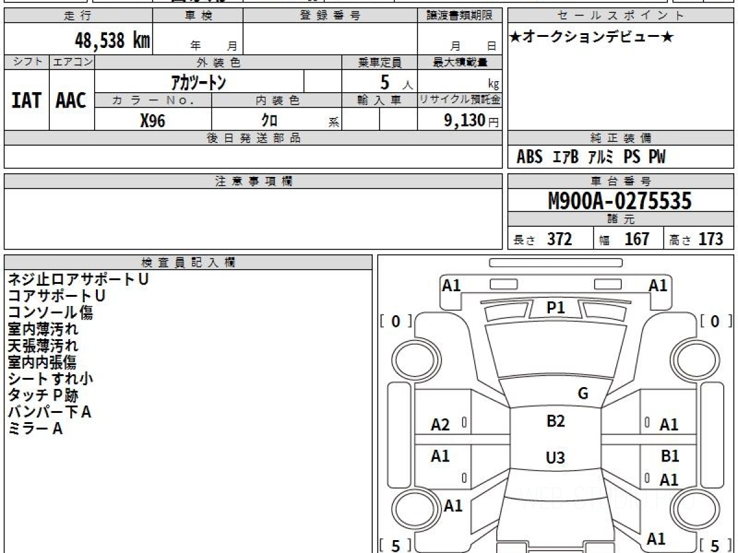Click the 注意事項欄 header

pyautogui.click(x=253, y=181)
